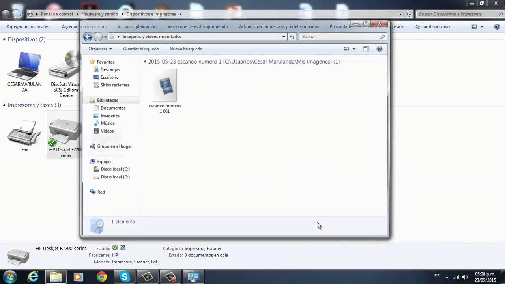Click Quitar dispositivo in toolbar
505x284 pixels.
click(432, 27)
